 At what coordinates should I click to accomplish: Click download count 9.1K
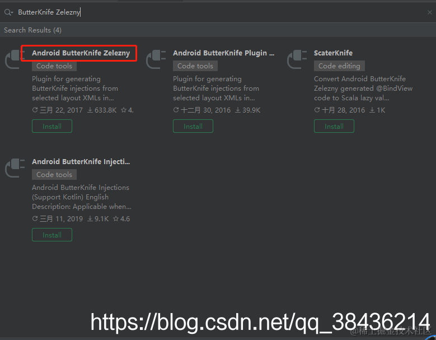[x=98, y=219]
